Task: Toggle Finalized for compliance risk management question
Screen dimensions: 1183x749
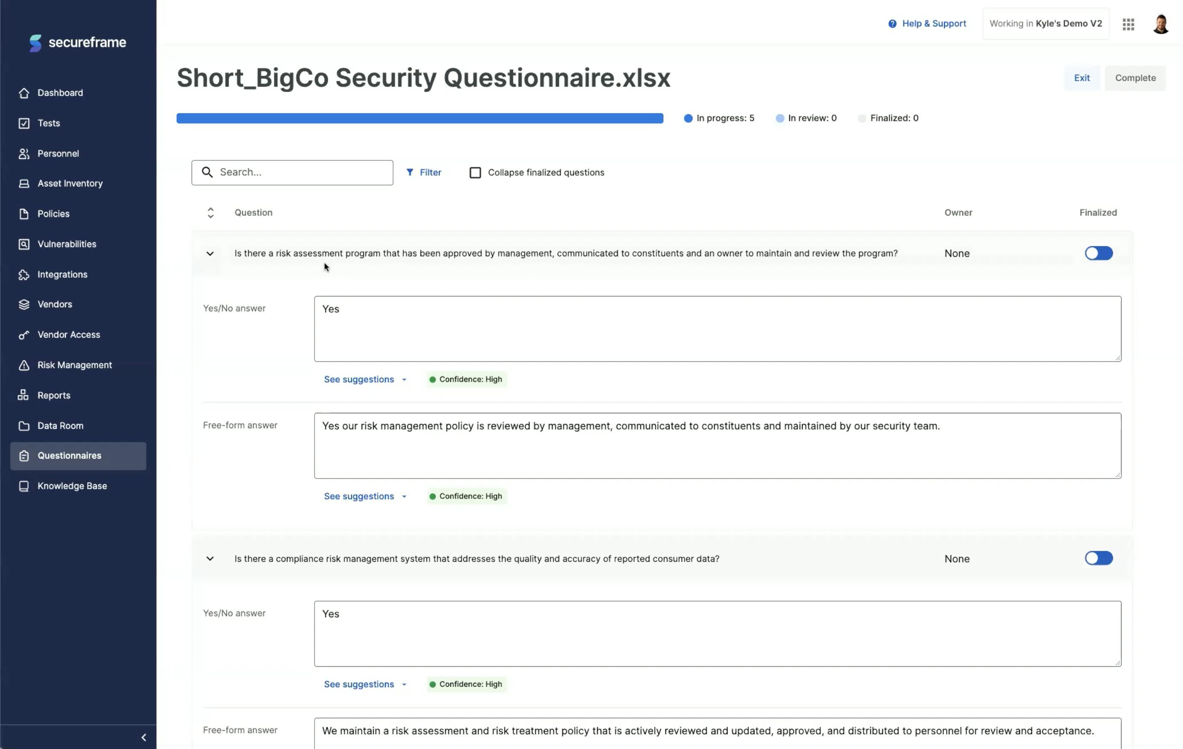Action: coord(1099,558)
